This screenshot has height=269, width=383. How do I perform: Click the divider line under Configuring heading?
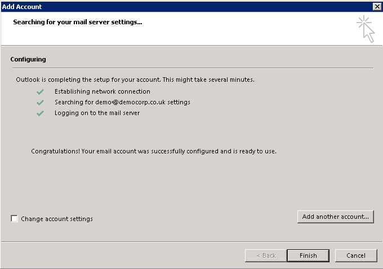[191, 68]
